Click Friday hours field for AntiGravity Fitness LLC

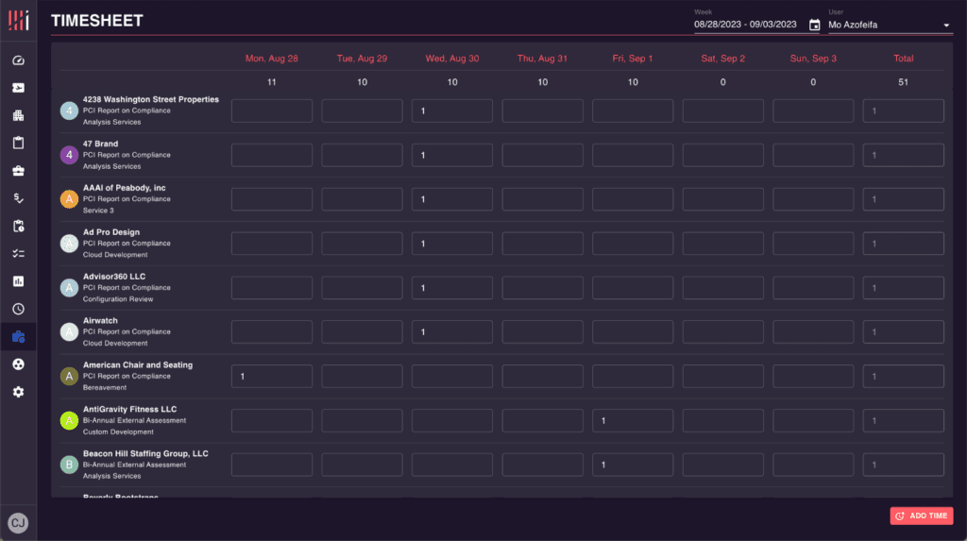click(633, 421)
